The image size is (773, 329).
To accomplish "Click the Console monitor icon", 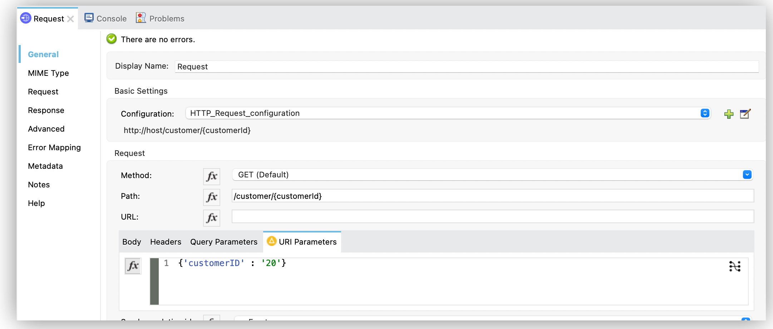I will coord(89,18).
